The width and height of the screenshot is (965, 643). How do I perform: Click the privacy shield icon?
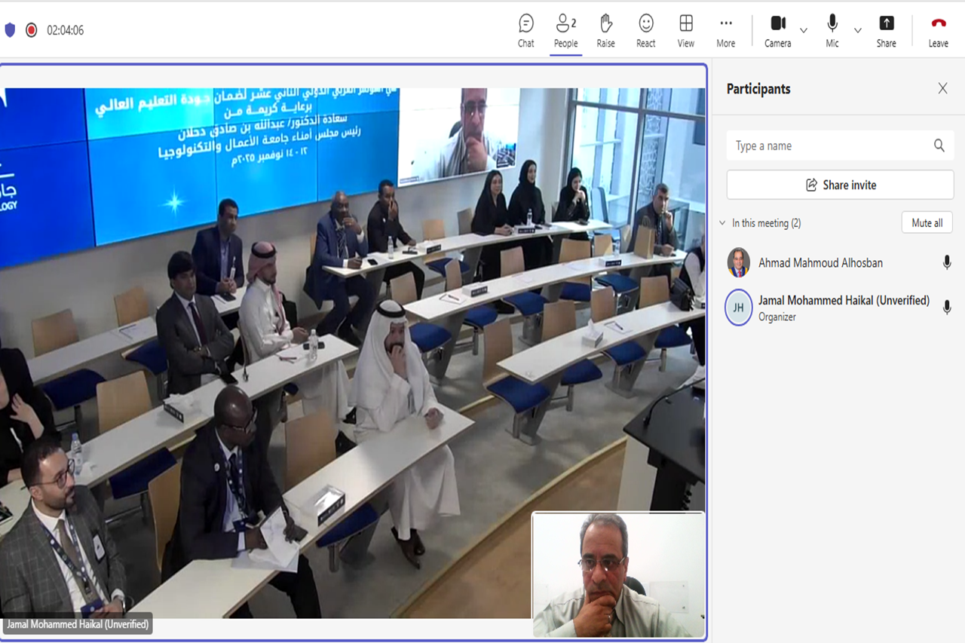10,30
